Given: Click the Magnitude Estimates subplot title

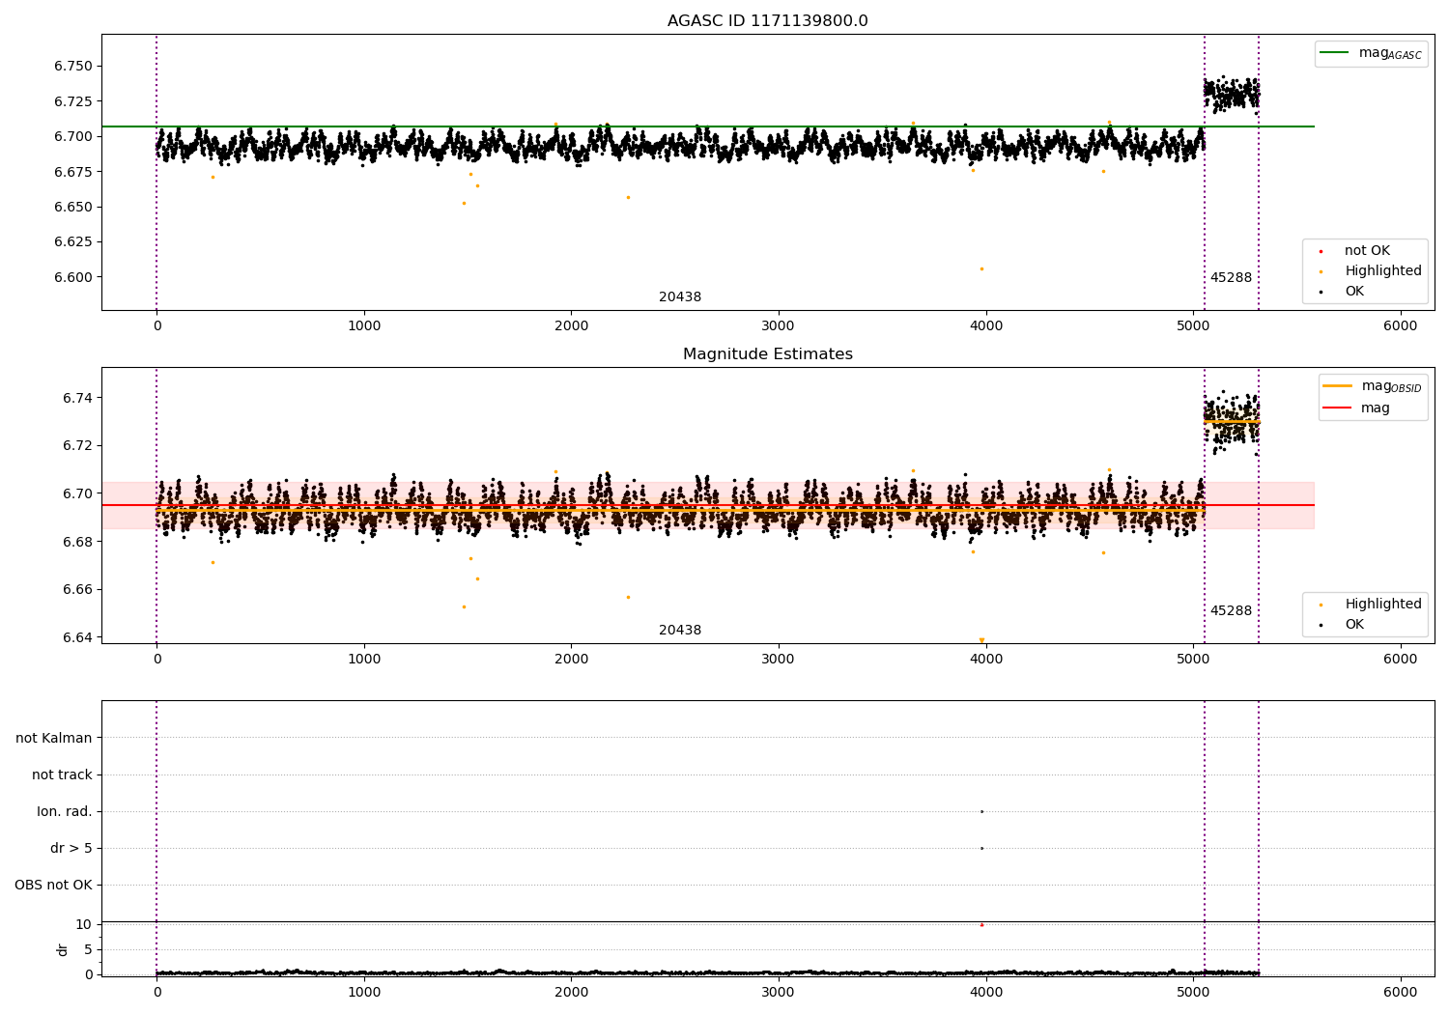Looking at the screenshot, I should tap(767, 354).
